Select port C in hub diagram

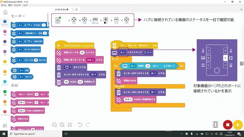208,58
